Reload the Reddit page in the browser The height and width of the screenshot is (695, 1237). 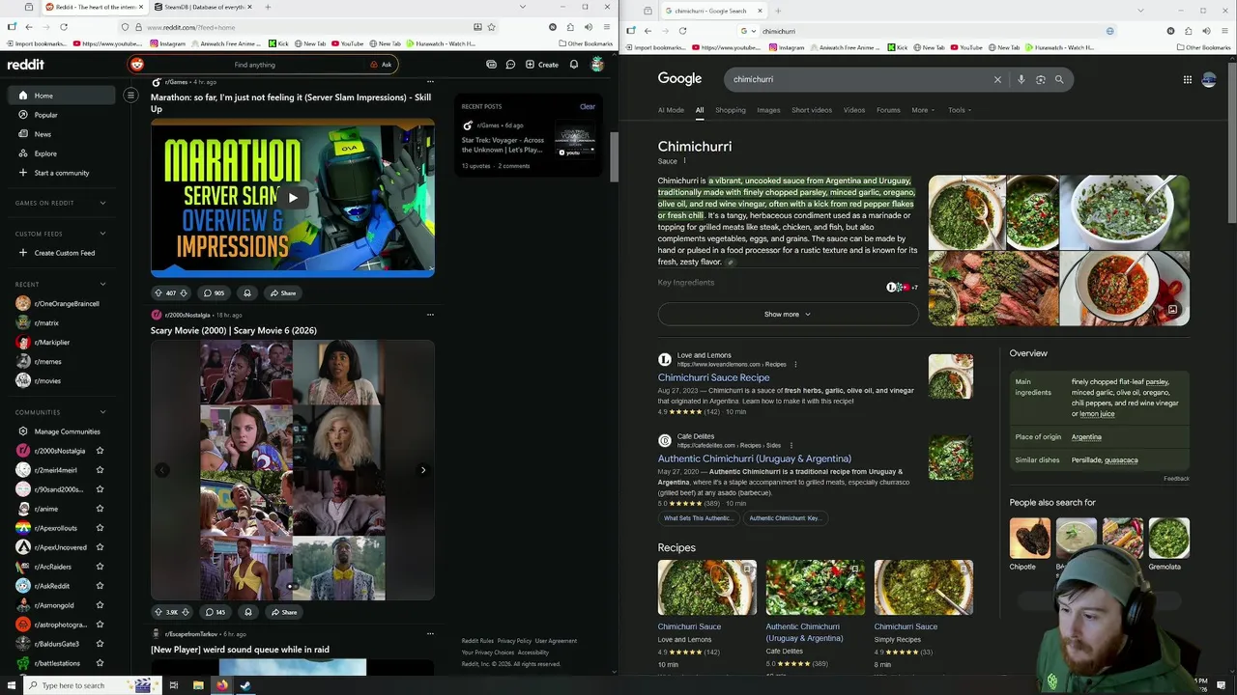64,27
